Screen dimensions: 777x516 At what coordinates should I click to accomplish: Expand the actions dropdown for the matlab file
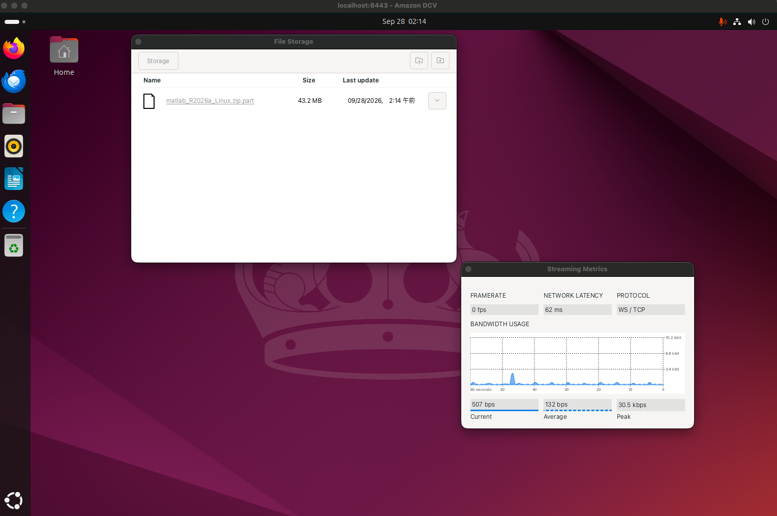tap(437, 101)
